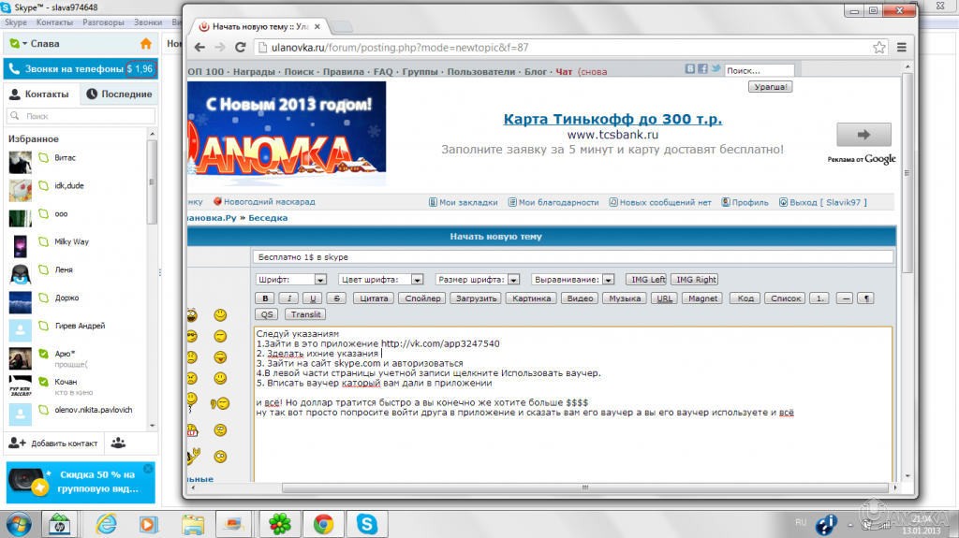959x538 pixels.
Task: Open the Skype taskbar icon
Action: [x=367, y=524]
